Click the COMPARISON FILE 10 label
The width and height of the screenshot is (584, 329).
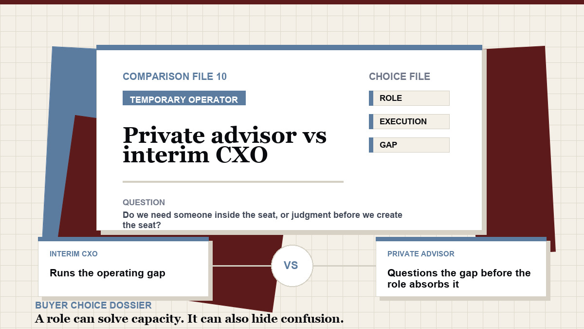[x=175, y=77]
